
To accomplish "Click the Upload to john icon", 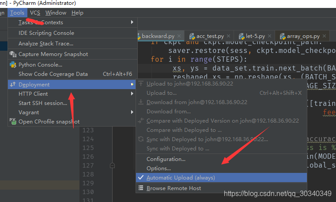I will pyautogui.click(x=141, y=83).
